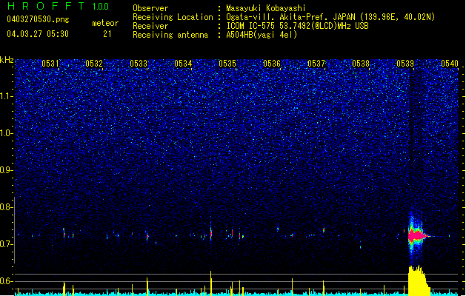Click the date stamp 04.03.27 05:30
The width and height of the screenshot is (466, 296).
click(x=38, y=34)
